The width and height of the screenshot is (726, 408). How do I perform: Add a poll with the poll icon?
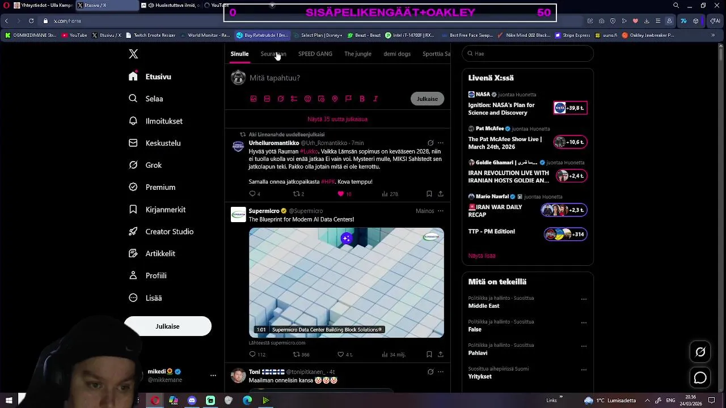(294, 99)
